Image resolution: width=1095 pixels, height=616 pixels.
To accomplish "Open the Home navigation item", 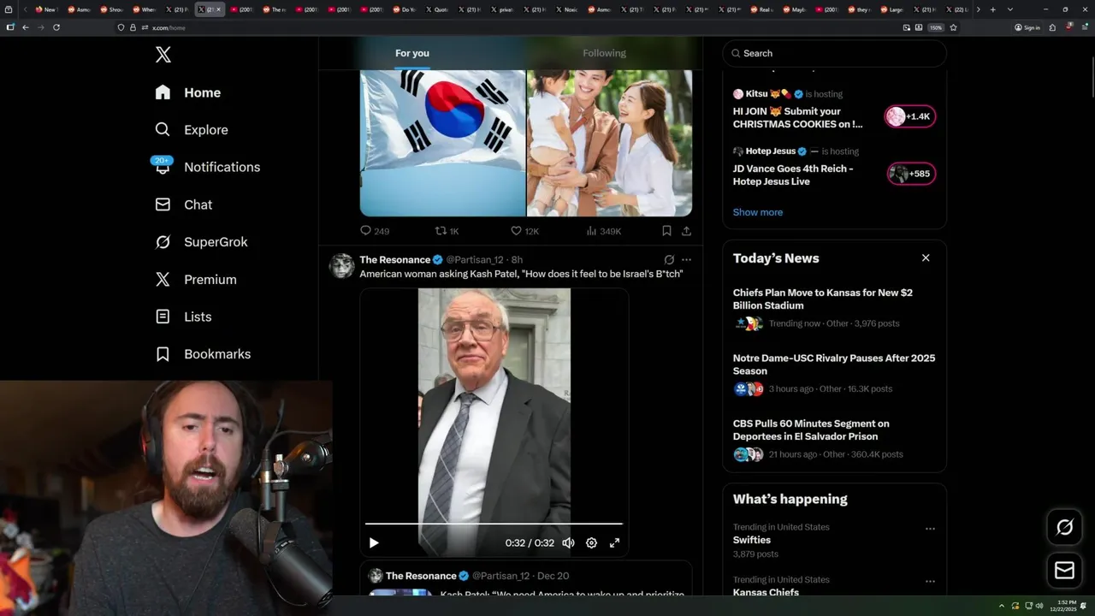I will coord(188,92).
